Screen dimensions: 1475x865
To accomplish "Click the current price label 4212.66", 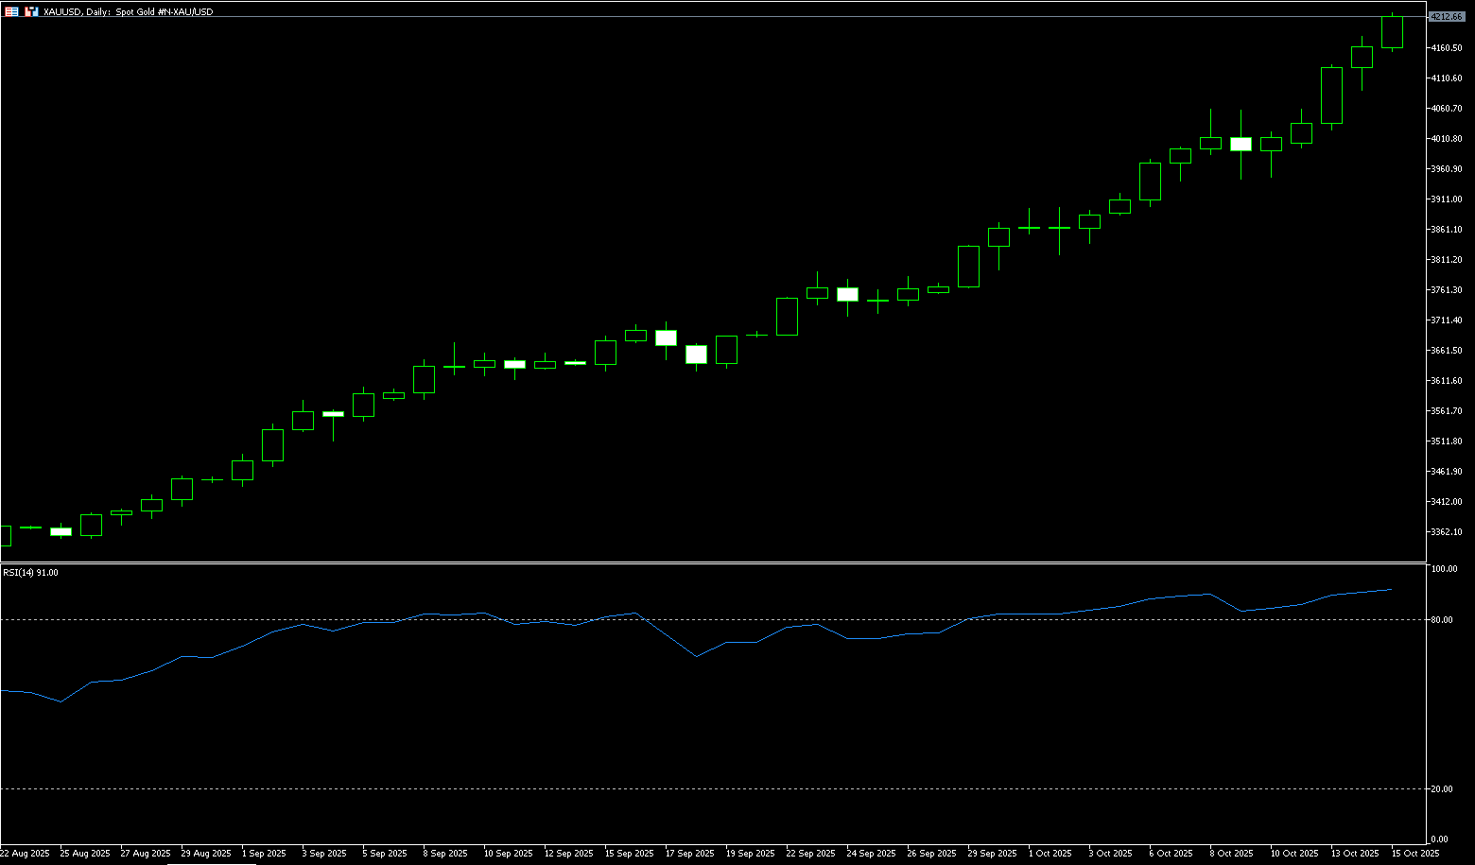I will (x=1446, y=17).
